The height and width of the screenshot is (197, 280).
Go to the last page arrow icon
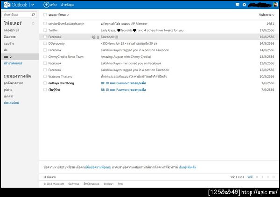(x=273, y=177)
